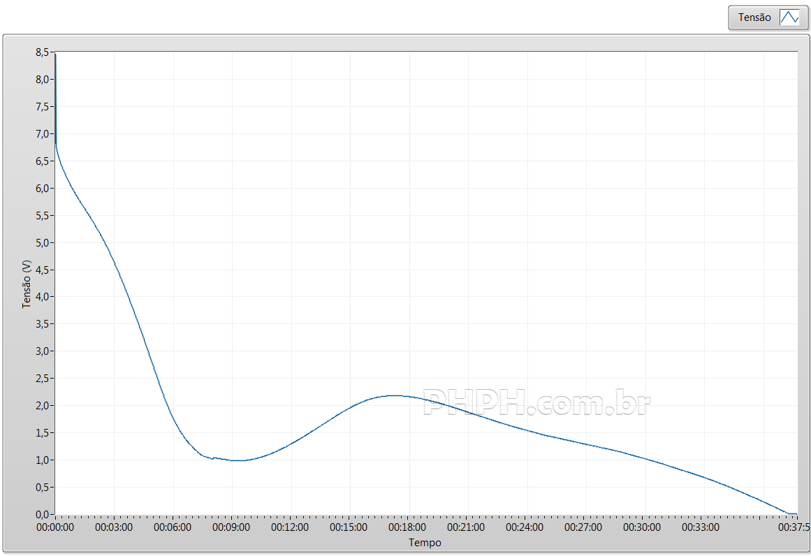Click the 00:18:00 time axis label

408,527
